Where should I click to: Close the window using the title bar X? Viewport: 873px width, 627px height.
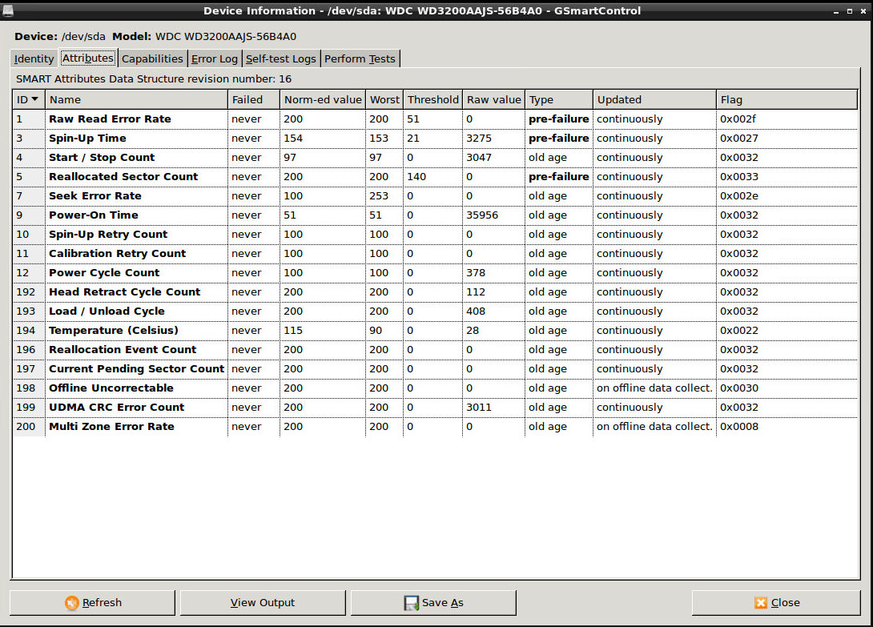click(x=863, y=10)
